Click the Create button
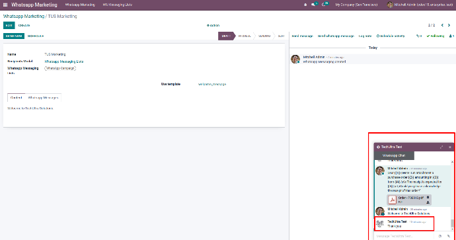The width and height of the screenshot is (456, 240). [x=24, y=26]
